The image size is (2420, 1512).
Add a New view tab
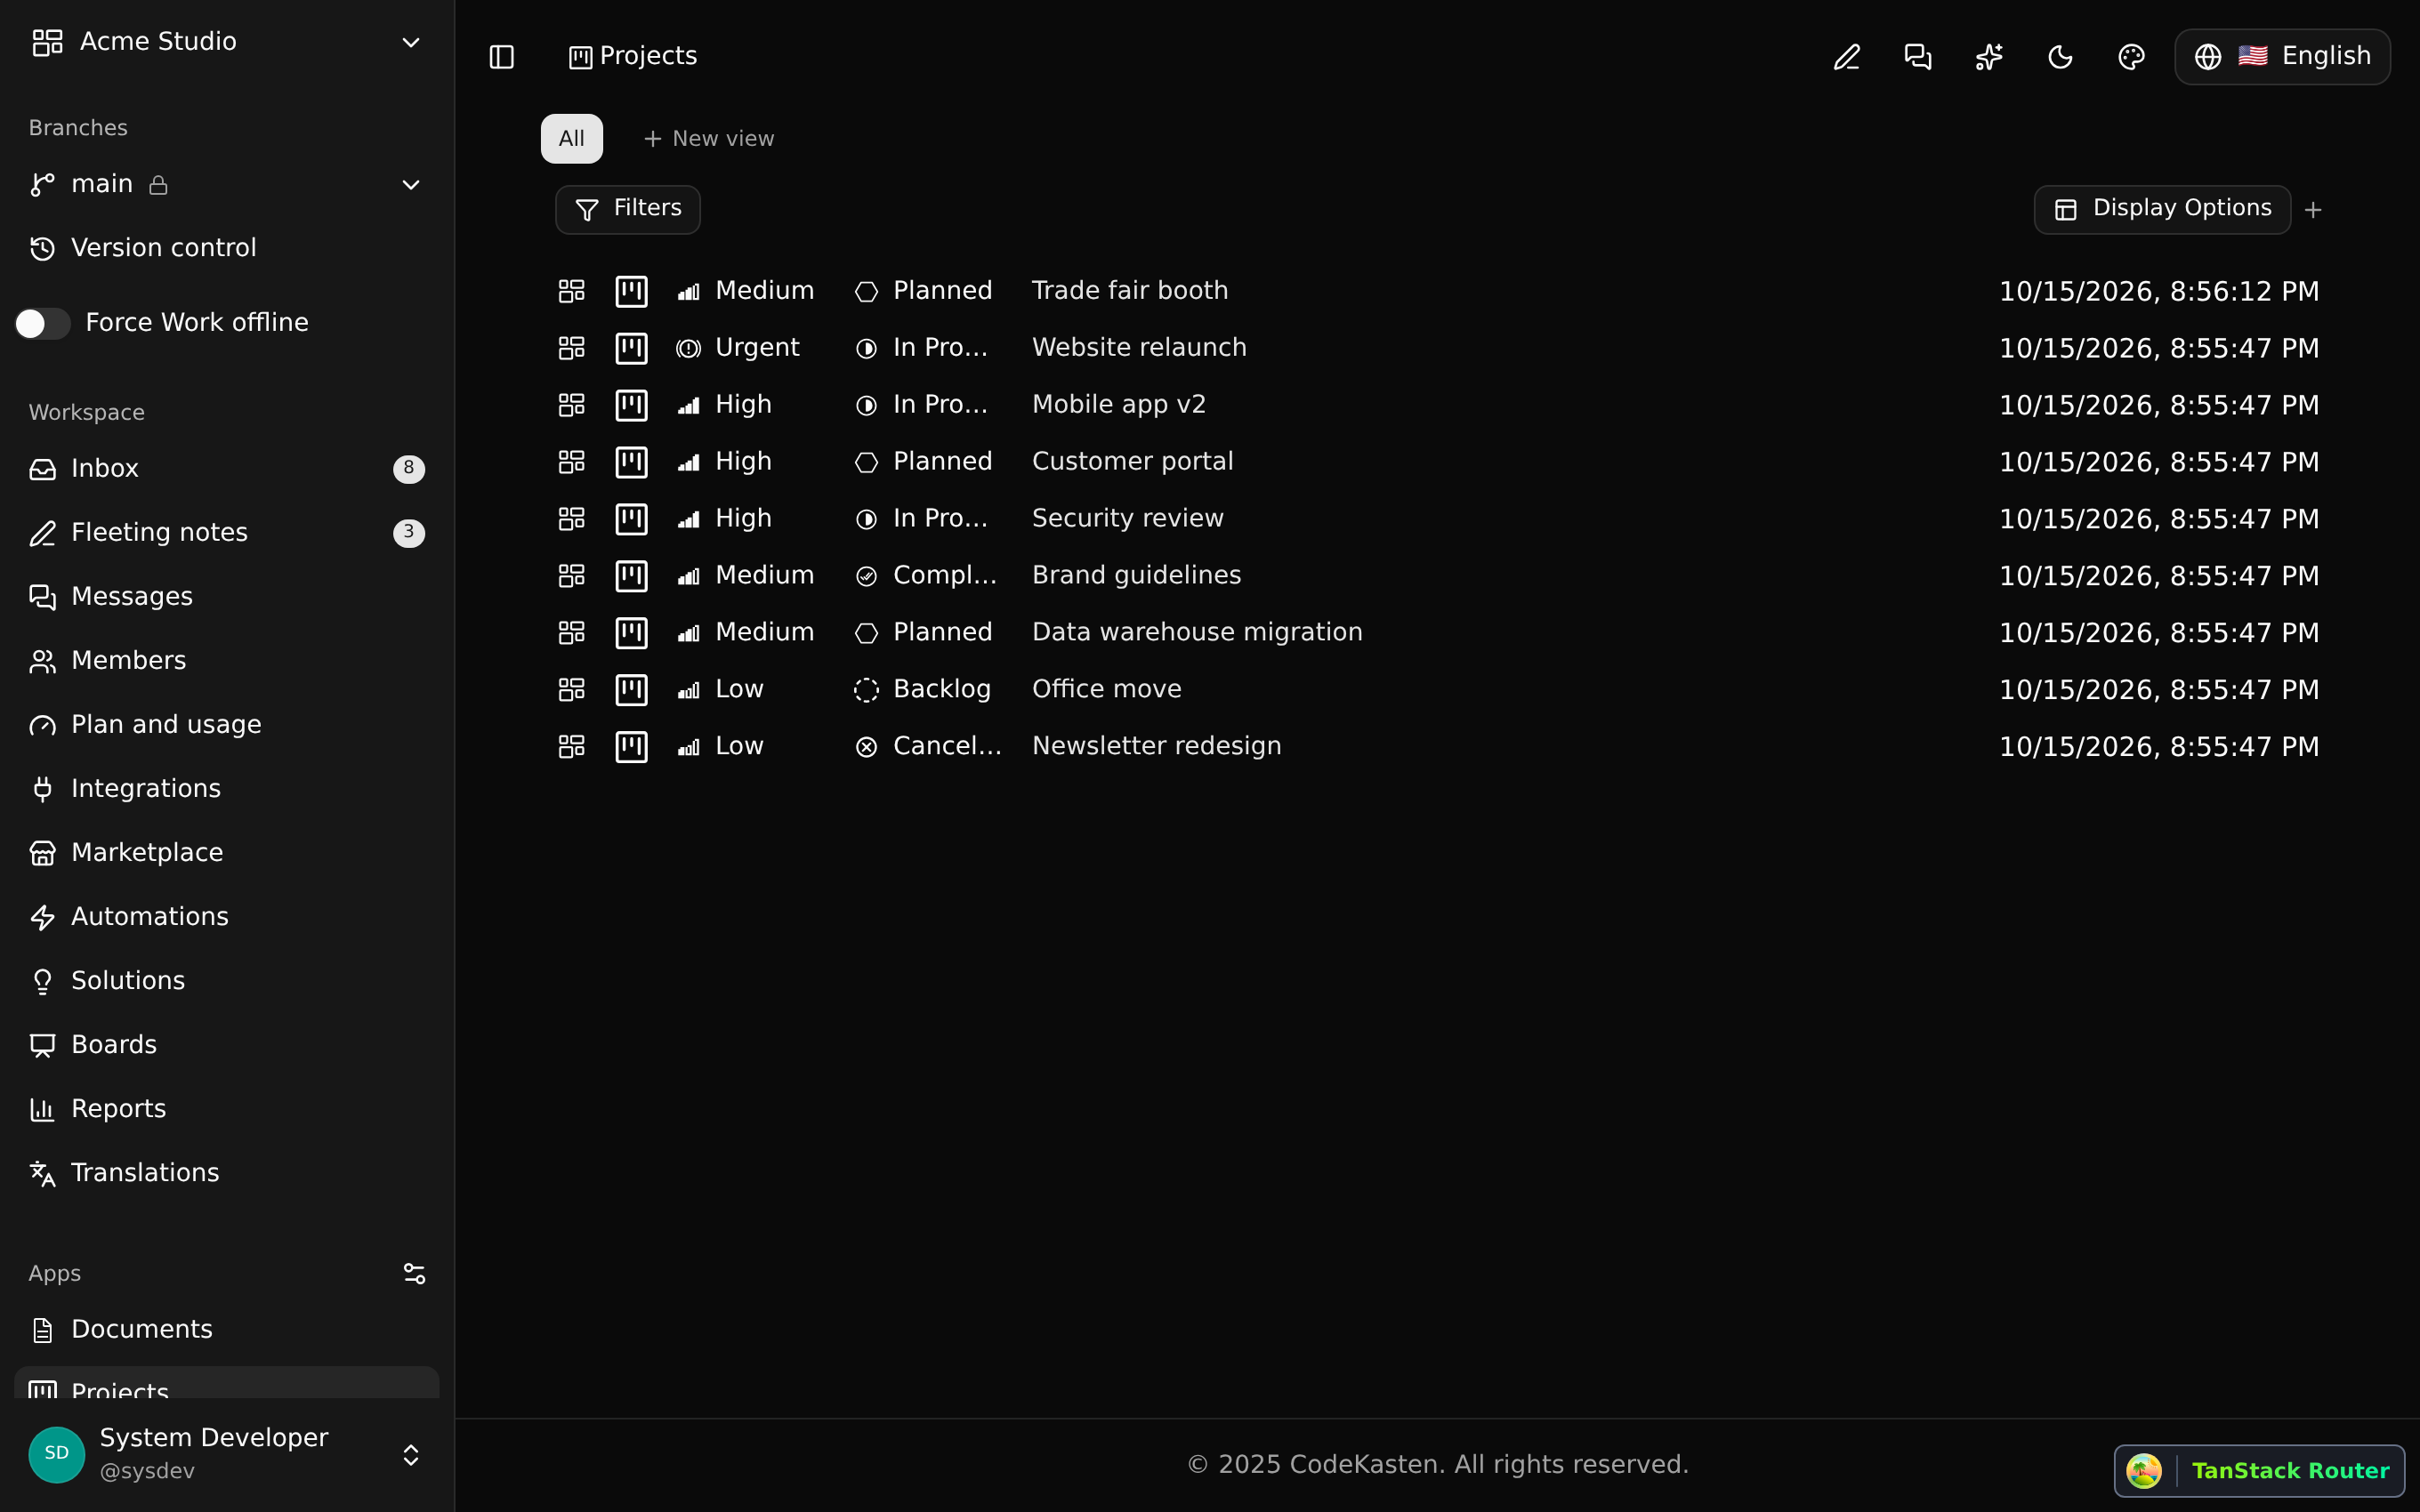click(708, 139)
